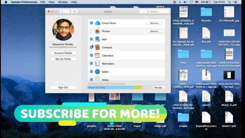
Task: Click the account profile photo
Action: 63,30
